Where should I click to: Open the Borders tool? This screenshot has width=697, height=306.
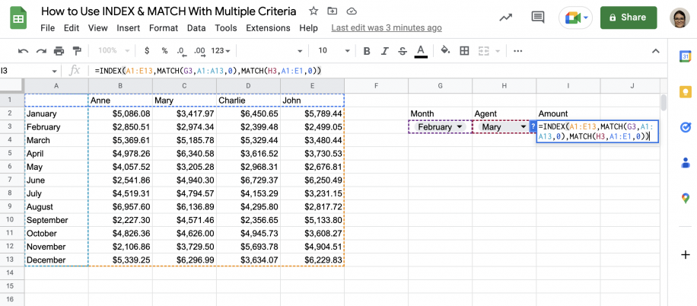point(464,51)
